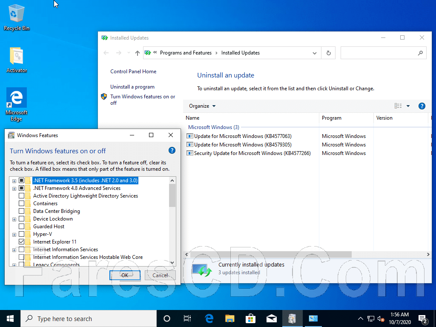Open recent locations dropdown arrow
Image resolution: width=436 pixels, height=327 pixels.
129,53
